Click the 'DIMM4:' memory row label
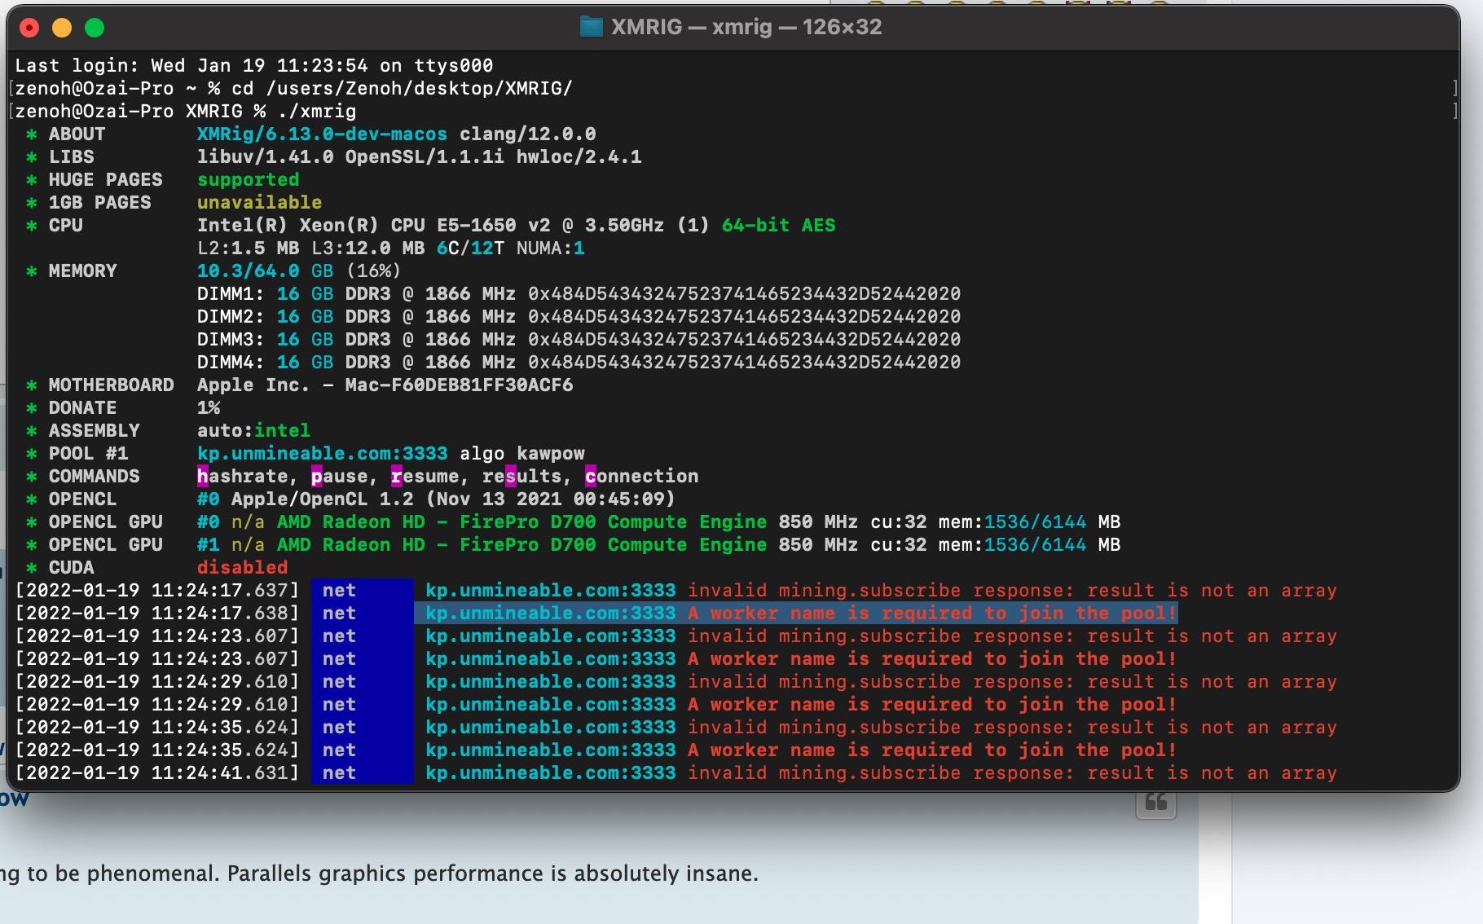Image resolution: width=1483 pixels, height=924 pixels. click(x=231, y=362)
